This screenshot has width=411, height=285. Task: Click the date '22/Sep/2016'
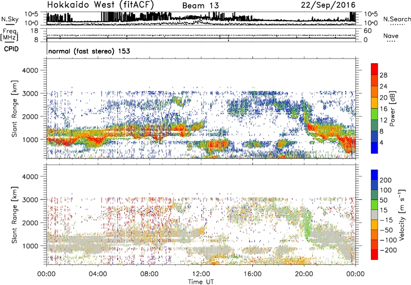point(328,5)
